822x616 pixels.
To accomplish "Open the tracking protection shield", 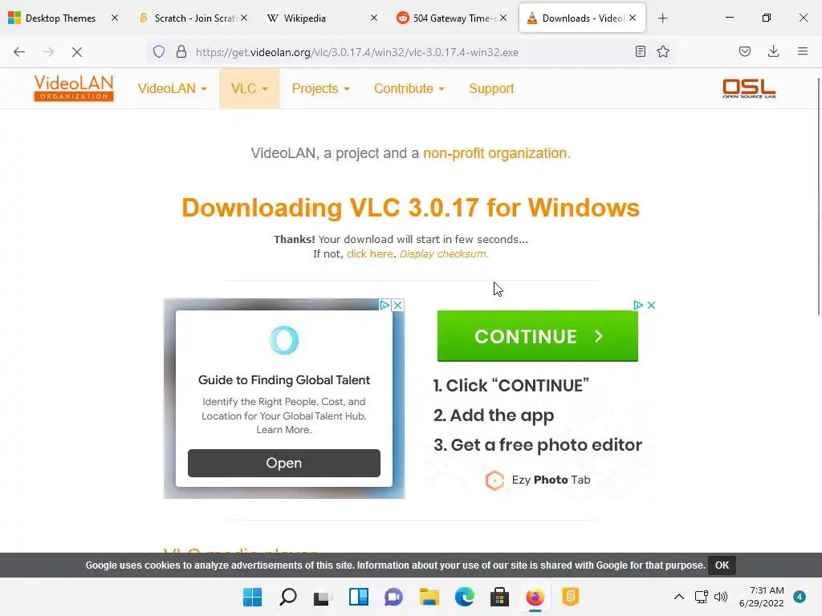I will coord(159,52).
